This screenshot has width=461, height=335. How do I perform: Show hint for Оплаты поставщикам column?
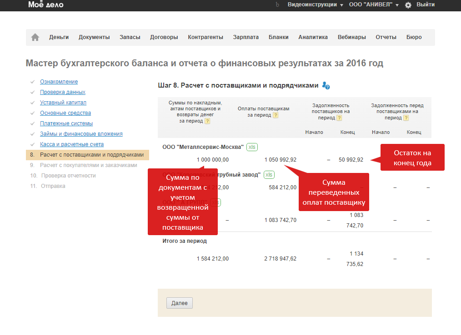click(276, 115)
